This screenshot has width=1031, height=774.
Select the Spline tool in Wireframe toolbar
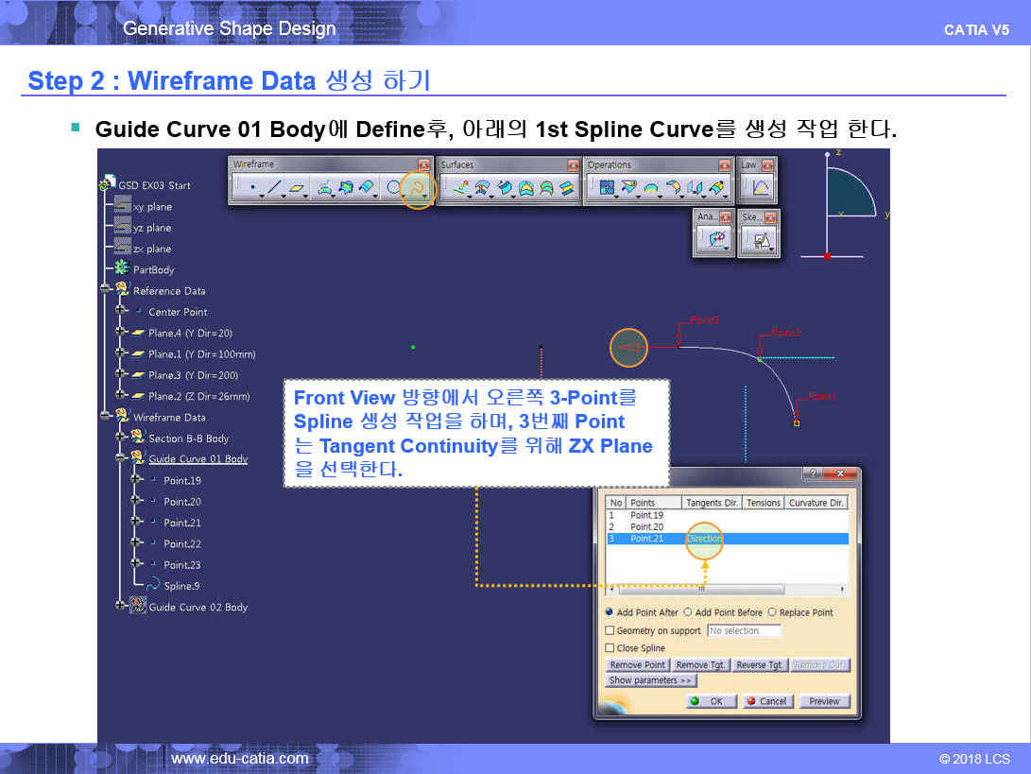414,188
